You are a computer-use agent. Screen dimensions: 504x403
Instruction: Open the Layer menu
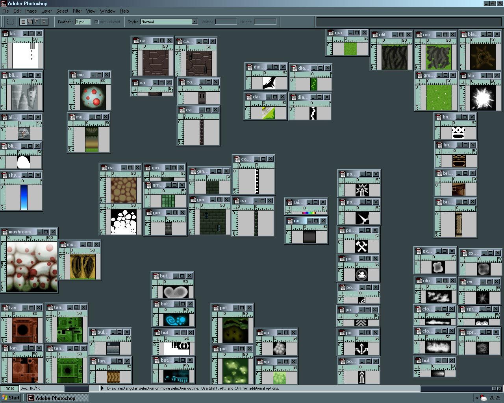pos(46,11)
